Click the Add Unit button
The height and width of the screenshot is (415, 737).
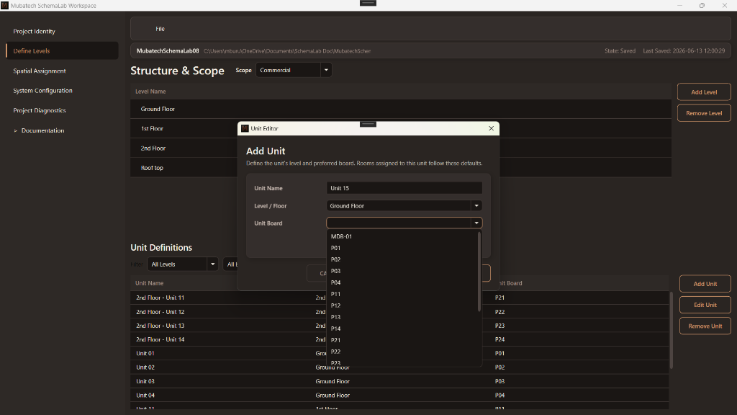click(x=705, y=284)
